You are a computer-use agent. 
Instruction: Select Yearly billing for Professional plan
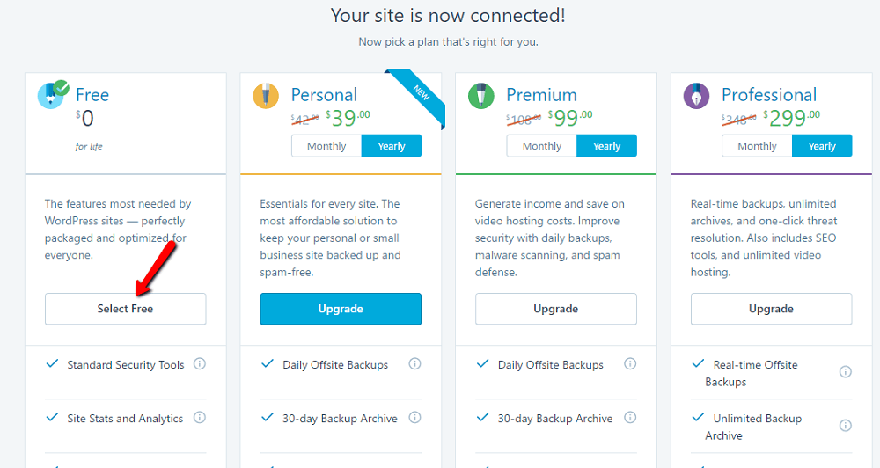(822, 146)
